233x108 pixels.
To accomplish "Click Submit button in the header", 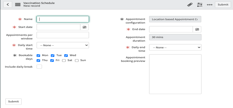I will (x=223, y=5).
